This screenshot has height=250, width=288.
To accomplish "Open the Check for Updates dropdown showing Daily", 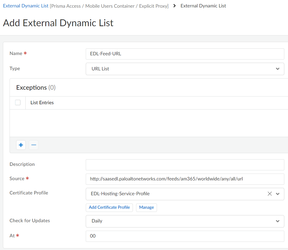I will coord(185,221).
